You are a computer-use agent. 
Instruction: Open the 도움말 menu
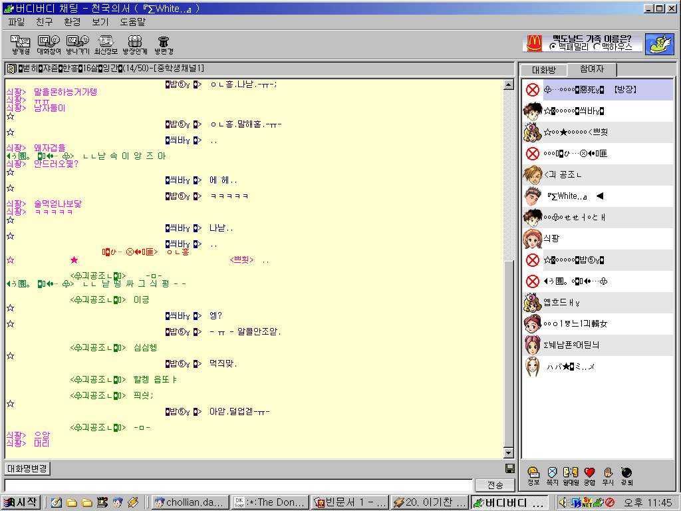click(132, 22)
